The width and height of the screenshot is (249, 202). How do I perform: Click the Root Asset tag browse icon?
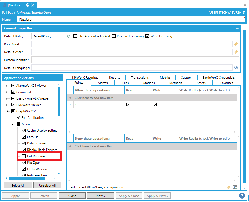click(236, 44)
